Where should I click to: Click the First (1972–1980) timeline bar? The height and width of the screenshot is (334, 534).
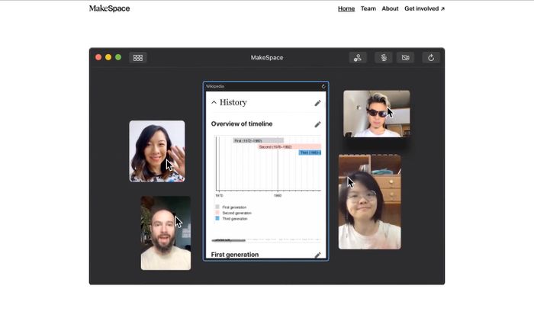(258, 140)
